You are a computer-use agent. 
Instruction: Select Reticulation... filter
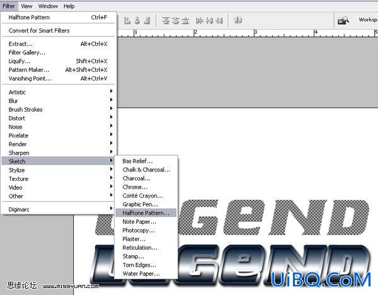point(146,248)
